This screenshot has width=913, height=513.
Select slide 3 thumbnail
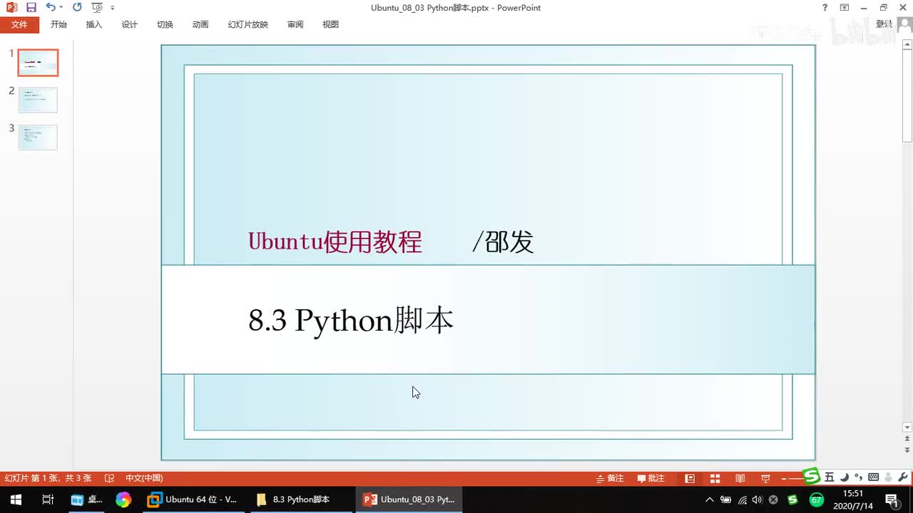pyautogui.click(x=38, y=137)
